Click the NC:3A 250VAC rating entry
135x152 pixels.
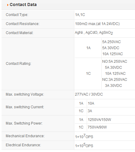point(115,80)
